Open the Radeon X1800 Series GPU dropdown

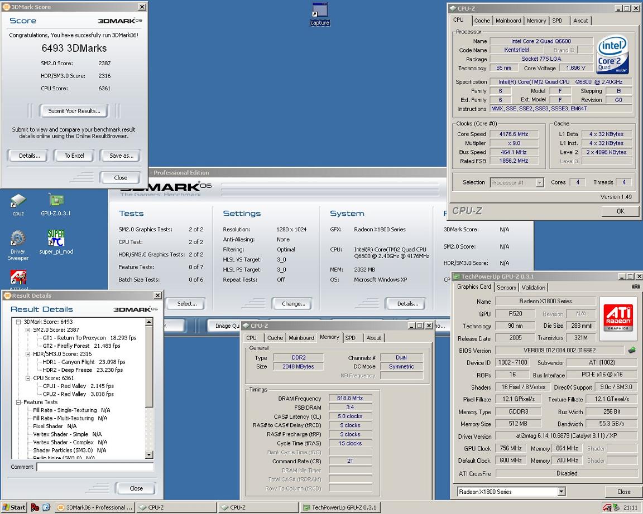click(562, 492)
